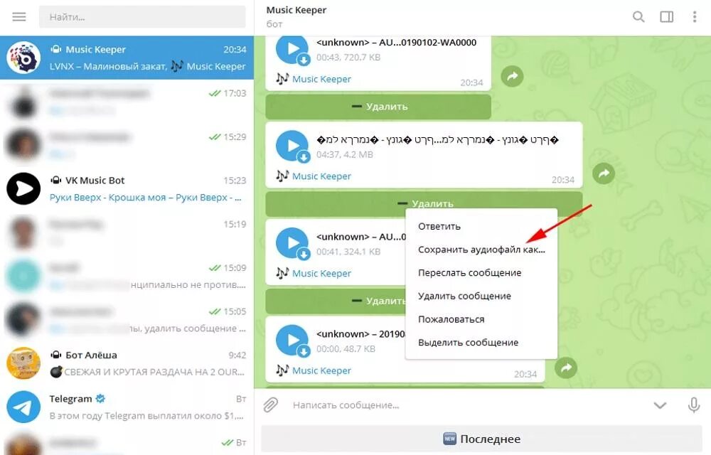Forward the 4.2 MB audio message via share arrow
Viewport: 711px width, 455px height.
[604, 173]
